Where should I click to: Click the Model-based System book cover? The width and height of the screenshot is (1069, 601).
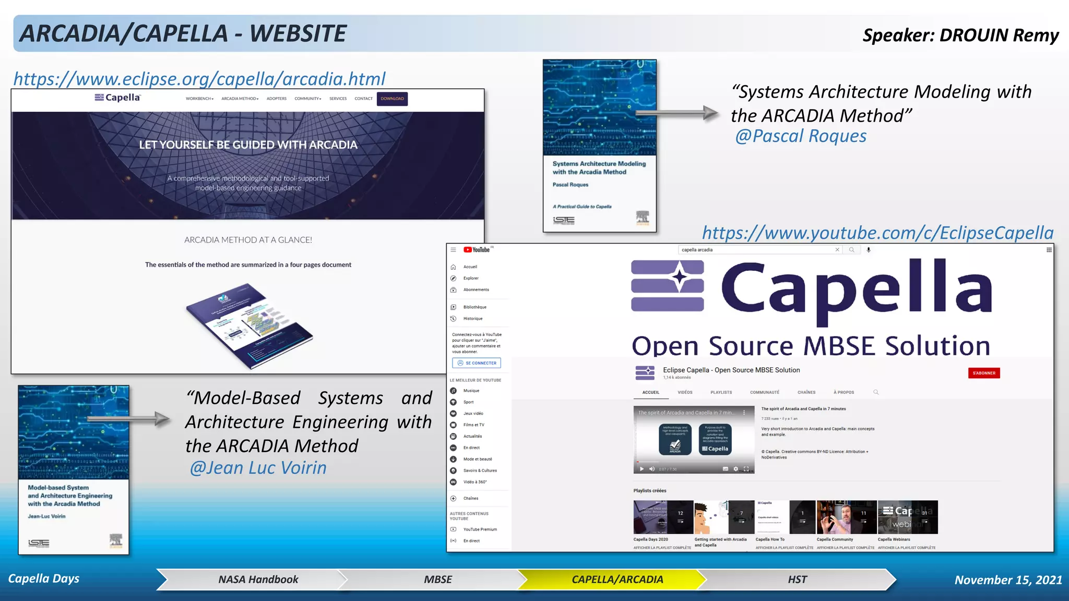pos(74,470)
